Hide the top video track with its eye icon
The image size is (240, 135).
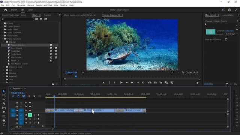30,103
